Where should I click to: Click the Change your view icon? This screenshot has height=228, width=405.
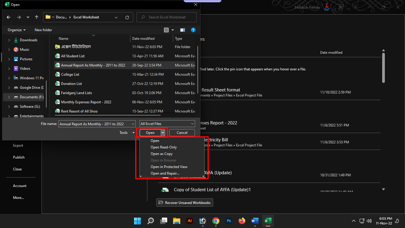pos(166,30)
